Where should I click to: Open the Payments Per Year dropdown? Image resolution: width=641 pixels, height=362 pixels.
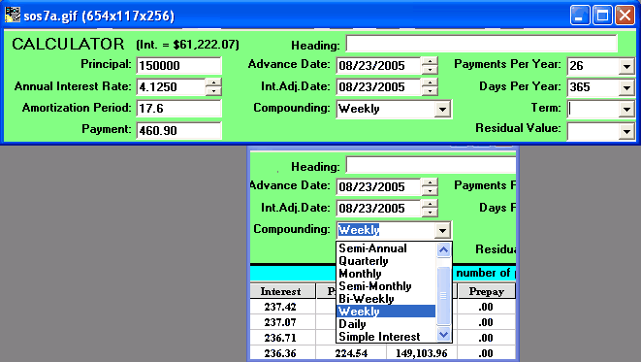626,66
